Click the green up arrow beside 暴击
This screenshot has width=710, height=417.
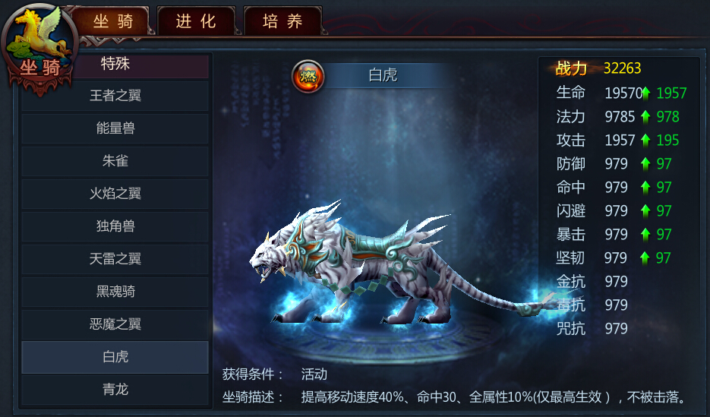click(645, 235)
